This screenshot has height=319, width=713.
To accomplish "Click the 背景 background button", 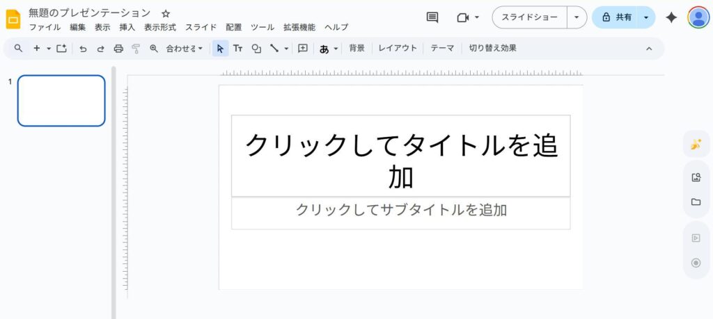I will pos(357,48).
